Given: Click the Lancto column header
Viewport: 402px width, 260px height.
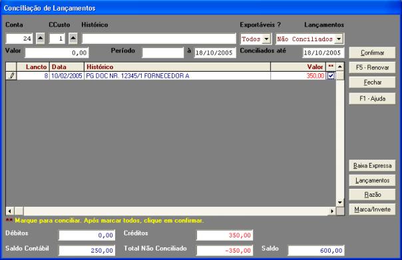Looking at the screenshot, I should 33,67.
